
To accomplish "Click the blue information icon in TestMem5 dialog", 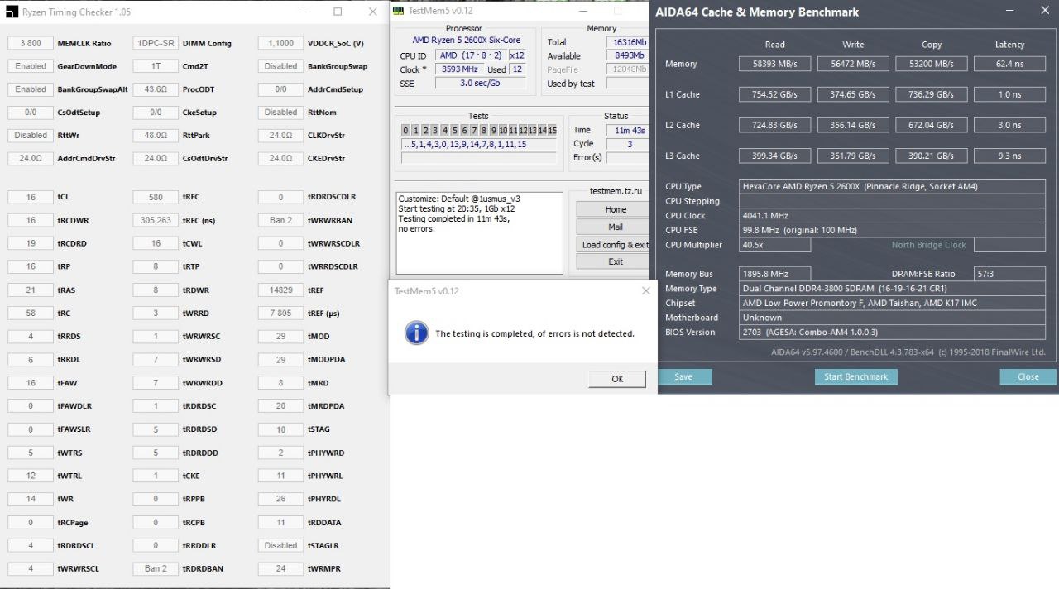I will coord(416,333).
